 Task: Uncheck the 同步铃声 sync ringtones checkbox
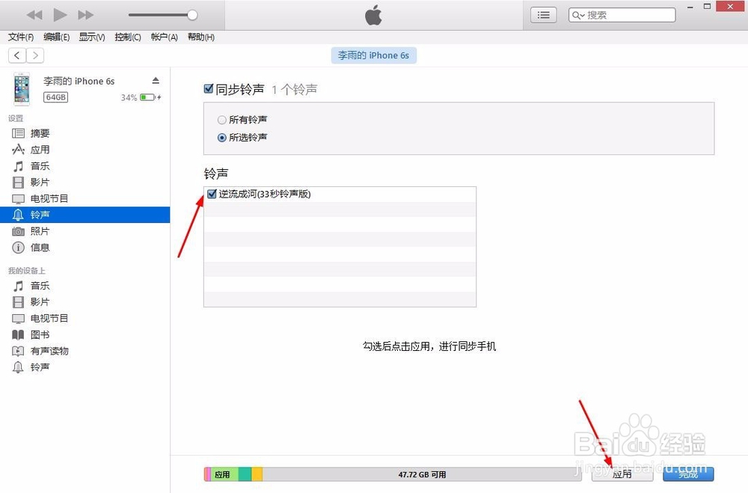tap(209, 88)
